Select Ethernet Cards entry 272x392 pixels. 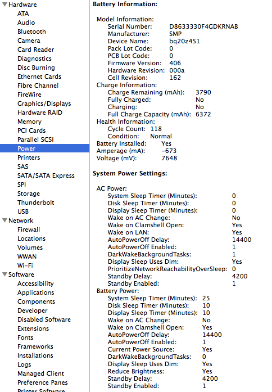(x=39, y=76)
